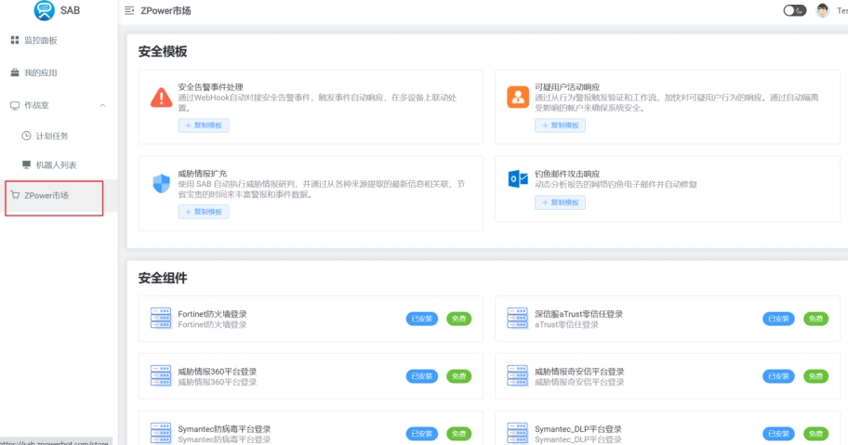Copy the 安全告警事件处理 template

coord(203,125)
